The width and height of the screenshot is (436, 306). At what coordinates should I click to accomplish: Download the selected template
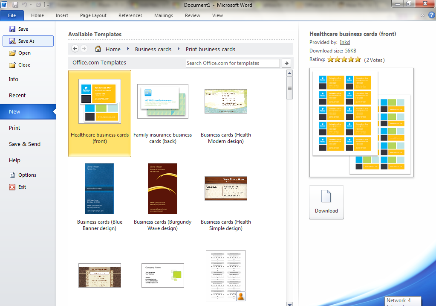tap(326, 202)
